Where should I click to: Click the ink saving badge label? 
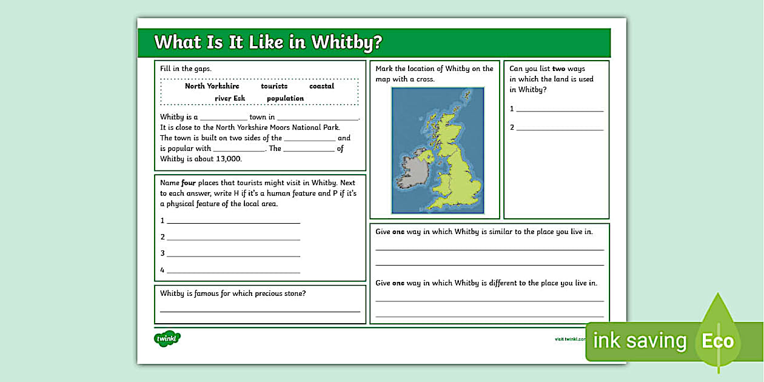640,341
